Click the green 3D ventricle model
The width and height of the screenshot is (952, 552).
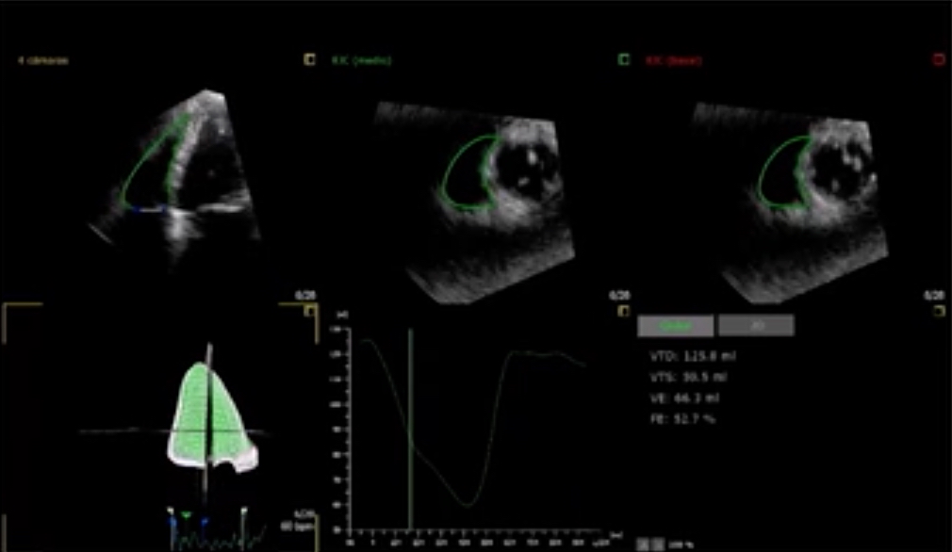point(210,414)
